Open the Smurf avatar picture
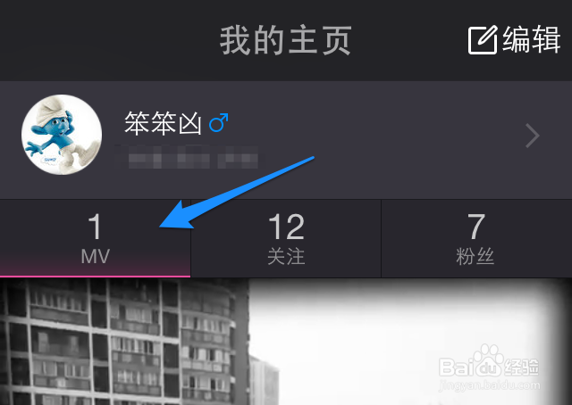The image size is (572, 405). (x=62, y=135)
